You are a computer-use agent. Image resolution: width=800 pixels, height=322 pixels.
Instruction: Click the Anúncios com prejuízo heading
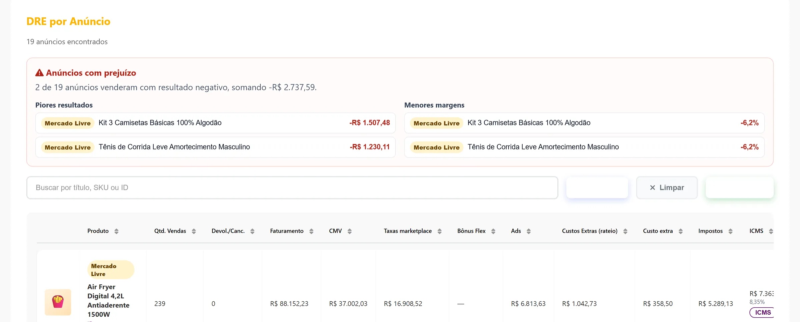click(x=91, y=73)
